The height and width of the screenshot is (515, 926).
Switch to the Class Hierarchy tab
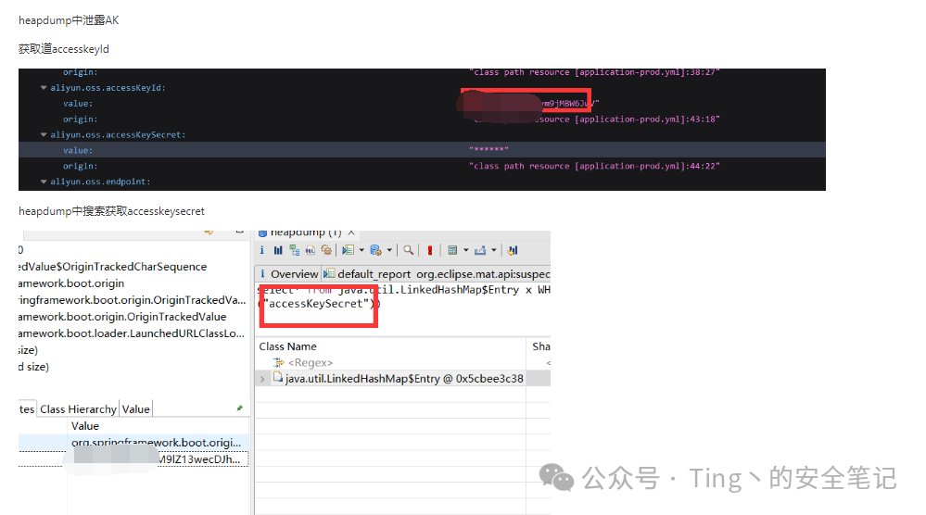click(78, 408)
